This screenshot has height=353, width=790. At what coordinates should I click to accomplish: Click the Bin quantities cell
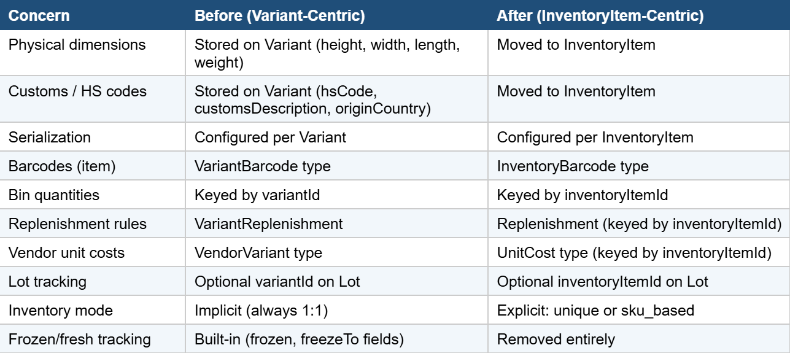click(x=93, y=195)
